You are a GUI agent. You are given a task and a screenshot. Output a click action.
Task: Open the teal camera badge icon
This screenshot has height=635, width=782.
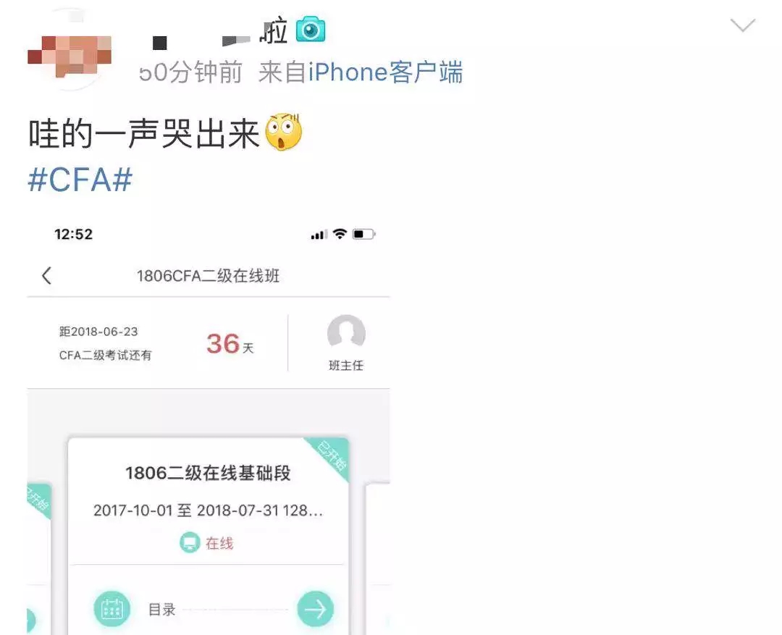coord(310,30)
